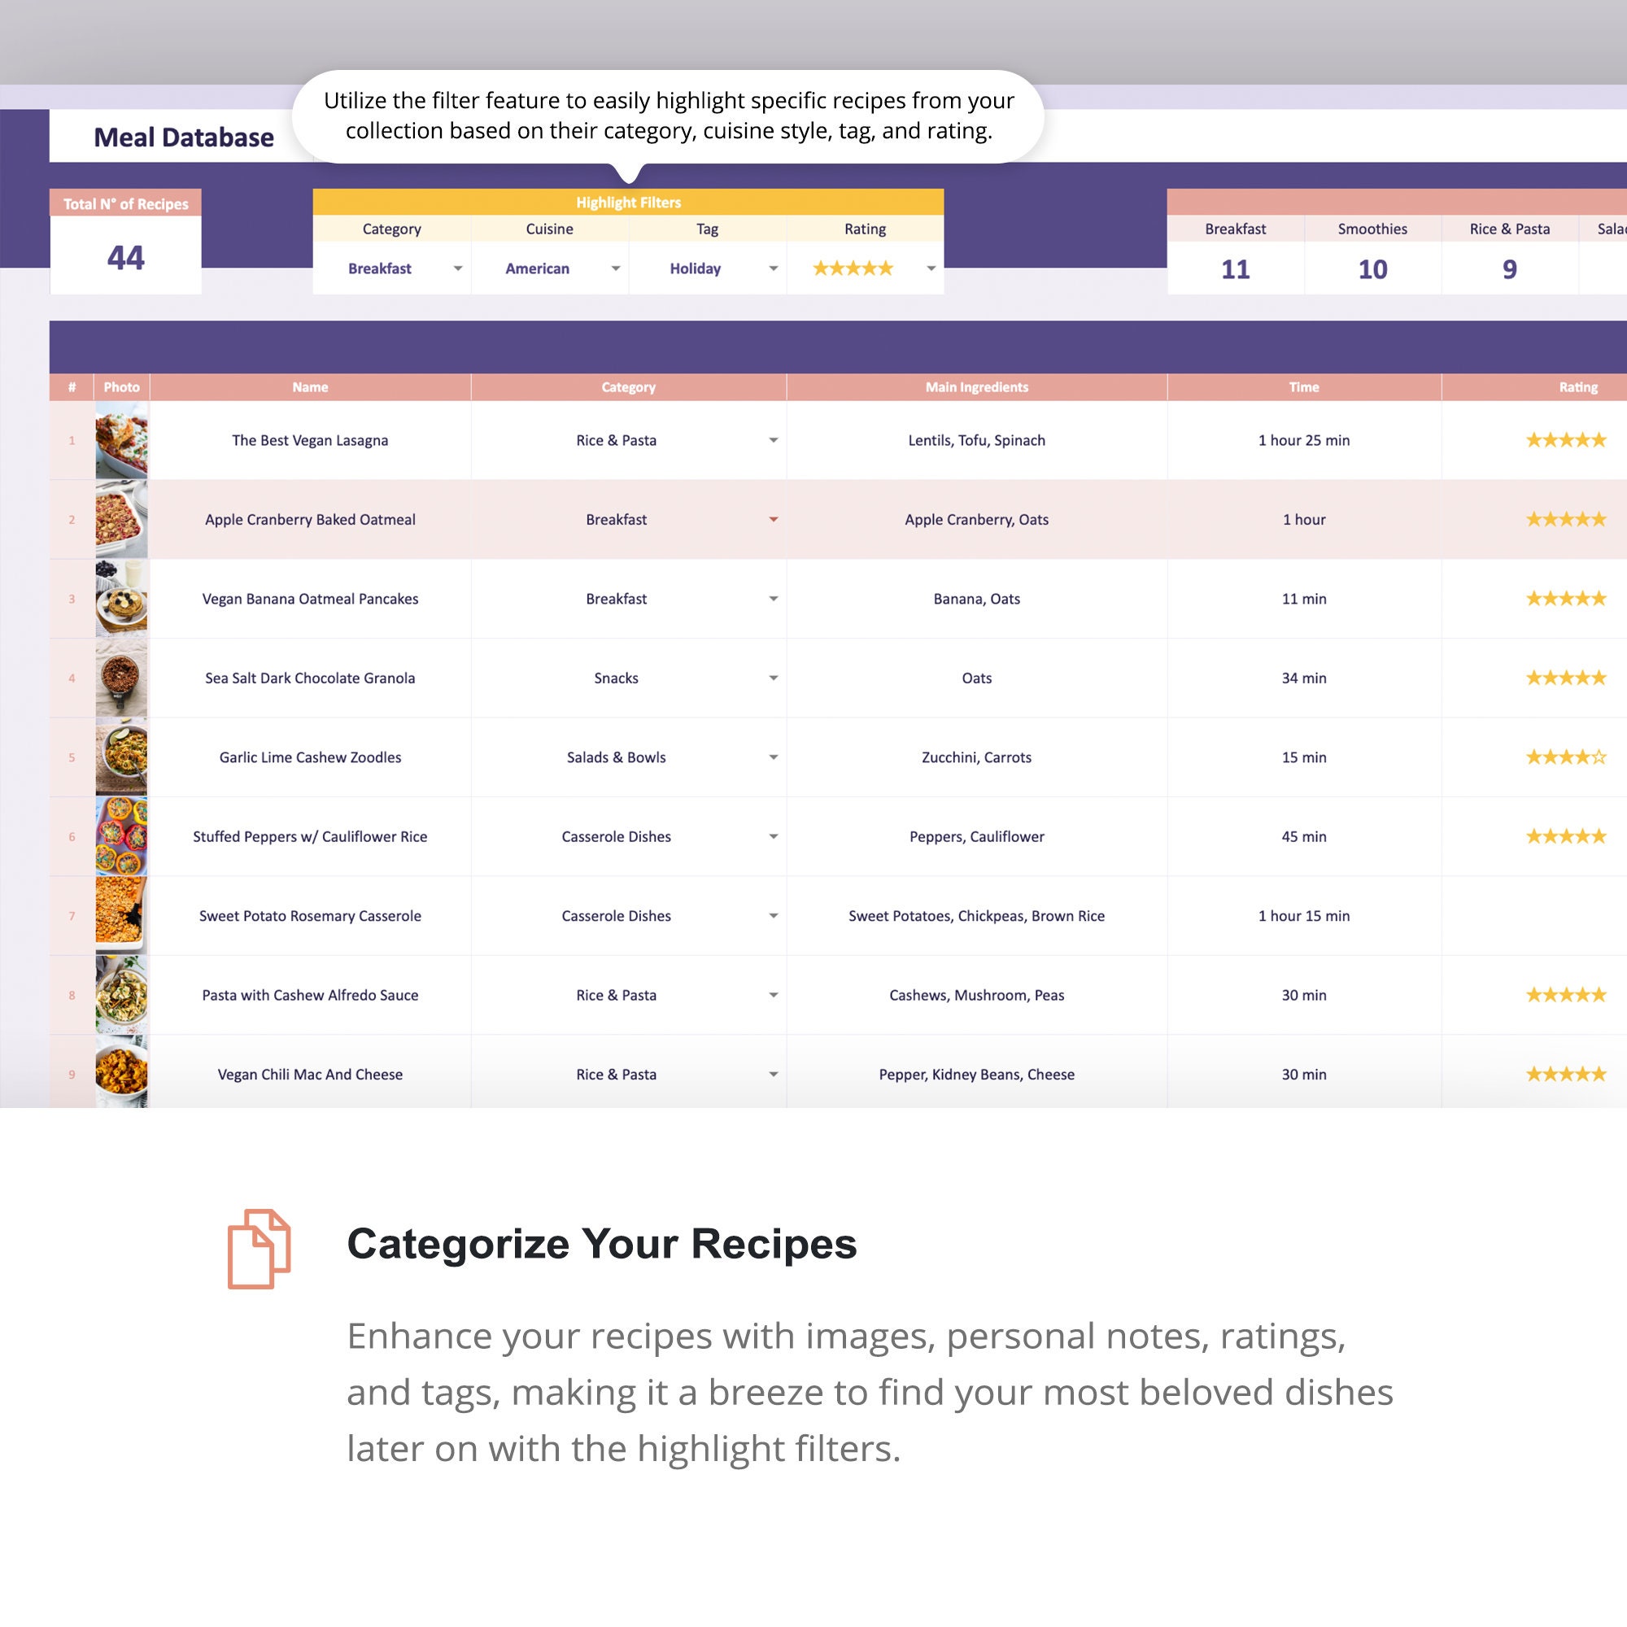Open the Snacks category dropdown for Sea Salt Dark Chocolate Granola
This screenshot has height=1627, width=1627.
point(773,678)
